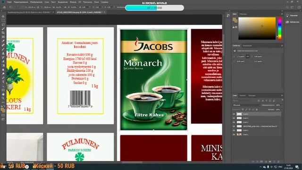The height and width of the screenshot is (170, 302).
Task: Click the delete layer trash icon
Action: 278,161
